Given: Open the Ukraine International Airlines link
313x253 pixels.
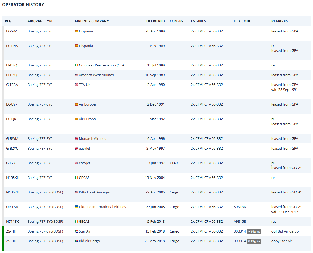Looking at the screenshot, I should click(102, 207).
